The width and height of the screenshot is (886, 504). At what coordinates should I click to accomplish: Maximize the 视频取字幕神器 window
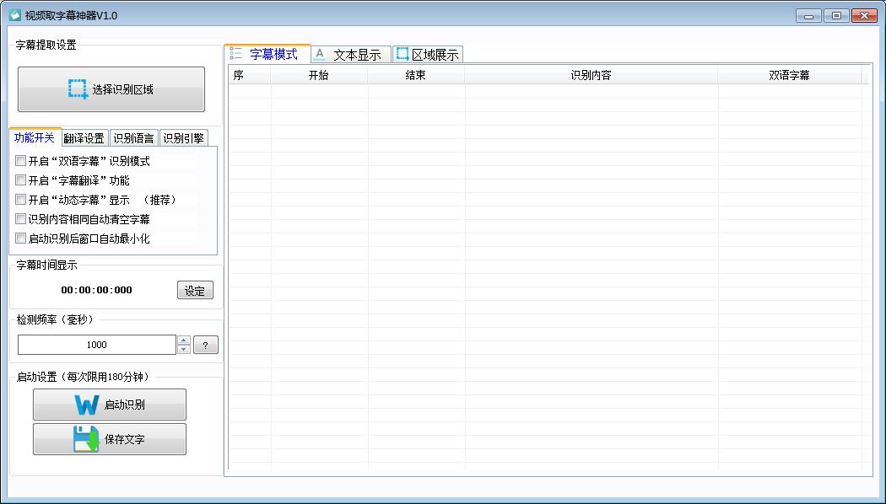836,16
